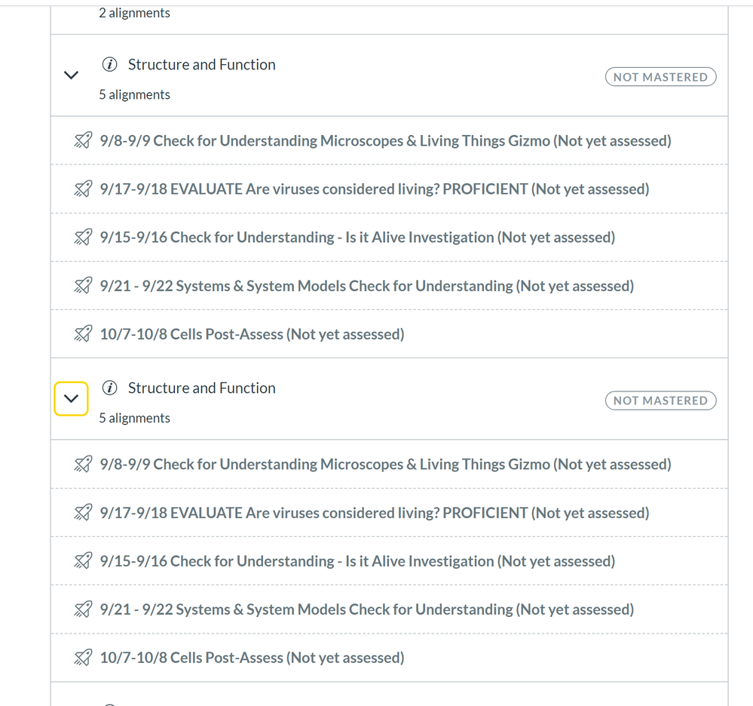Click info icon beside first Structure and Function
The image size is (753, 706).
[109, 64]
